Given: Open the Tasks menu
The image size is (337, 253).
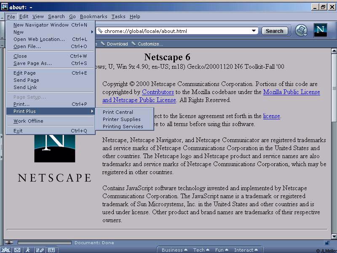Looking at the screenshot, I should pyautogui.click(x=118, y=16).
